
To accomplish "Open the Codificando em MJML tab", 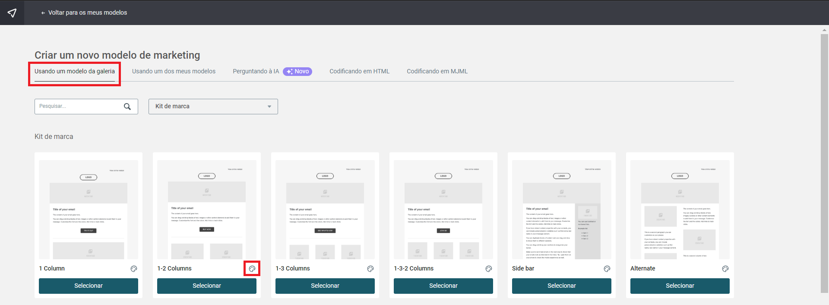I will (437, 71).
